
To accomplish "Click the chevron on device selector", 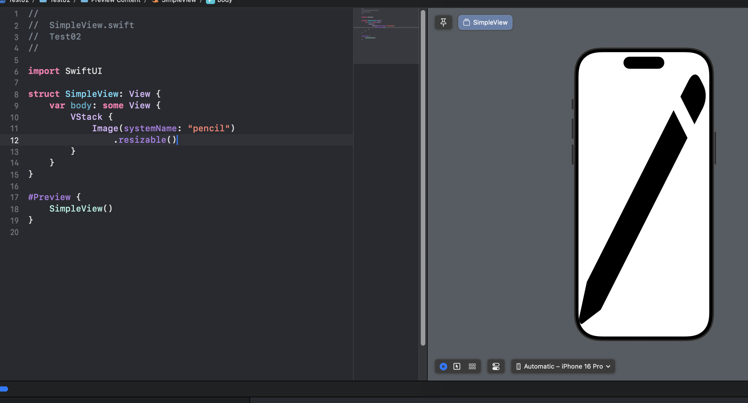I will coord(608,366).
